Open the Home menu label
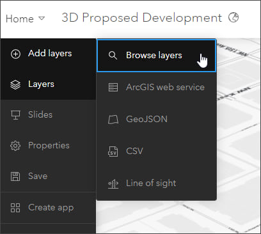Image resolution: width=261 pixels, height=234 pixels. pyautogui.click(x=20, y=19)
